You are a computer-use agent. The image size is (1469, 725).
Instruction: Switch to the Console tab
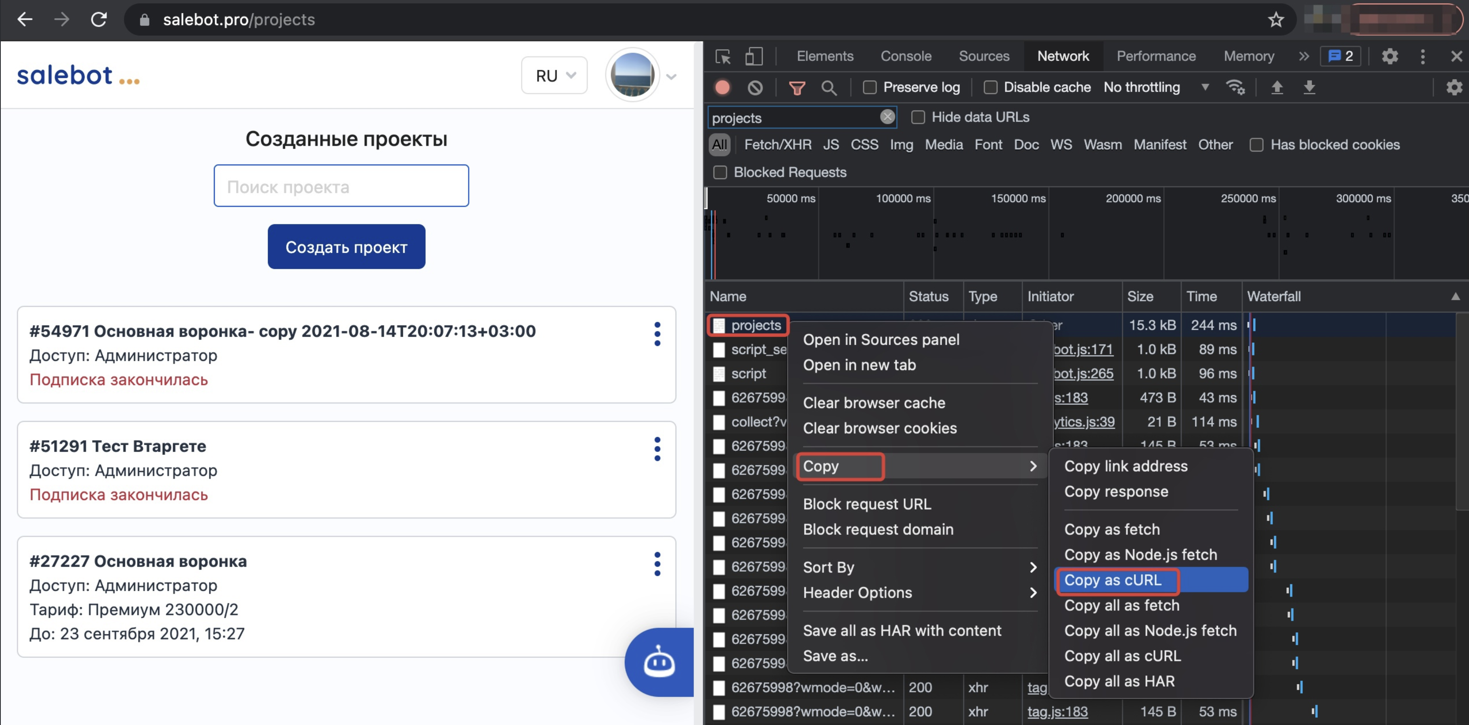point(906,56)
